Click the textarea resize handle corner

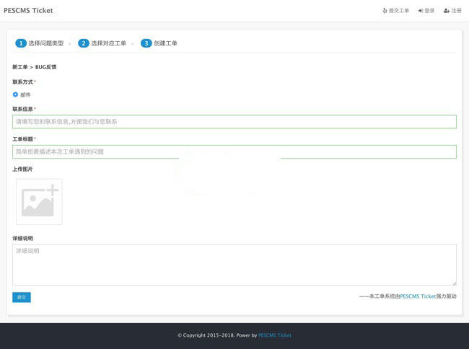pyautogui.click(x=454, y=283)
